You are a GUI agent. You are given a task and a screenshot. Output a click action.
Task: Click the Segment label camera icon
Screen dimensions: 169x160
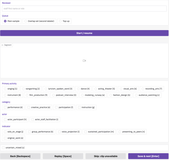pyautogui.click(x=2, y=45)
